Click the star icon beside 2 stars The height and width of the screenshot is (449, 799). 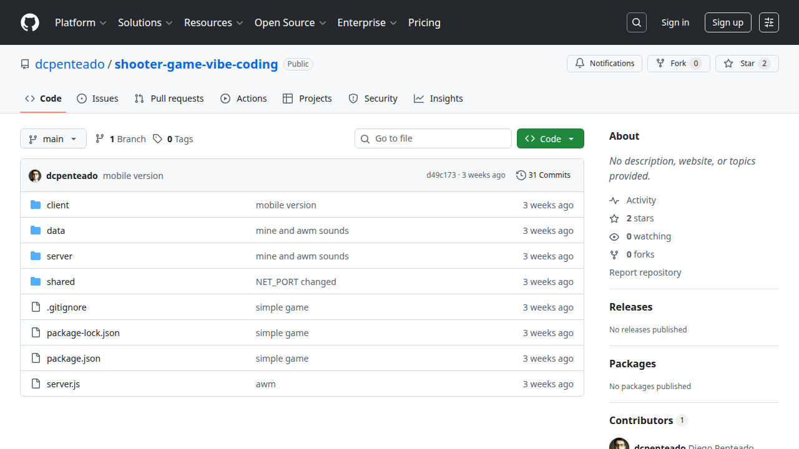pyautogui.click(x=614, y=218)
